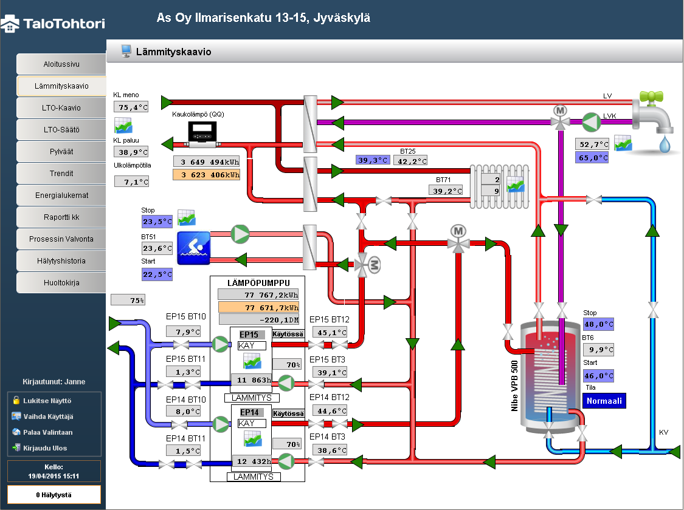The image size is (684, 510).
Task: Click the monitor icon beside Lämmityskaavio title
Action: (126, 52)
